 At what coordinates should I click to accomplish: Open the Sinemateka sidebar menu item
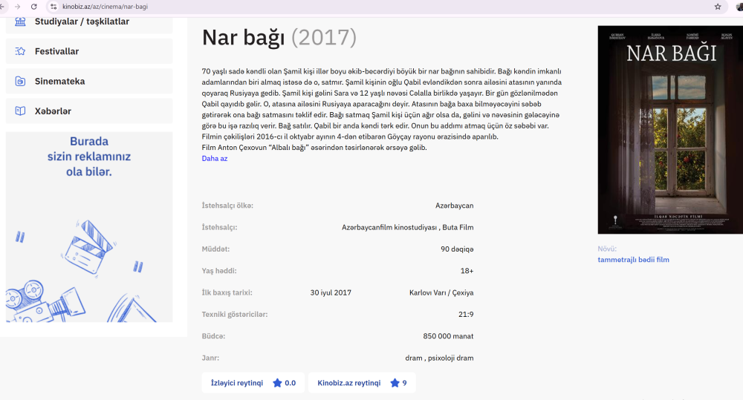point(59,82)
